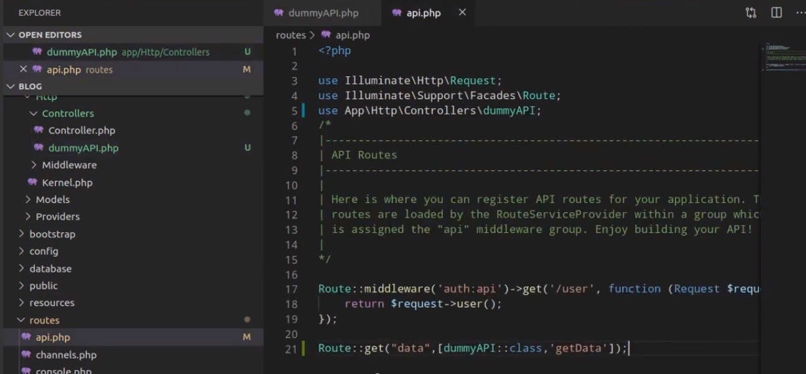
Task: Expand the resources folder
Action: [x=131, y=303]
